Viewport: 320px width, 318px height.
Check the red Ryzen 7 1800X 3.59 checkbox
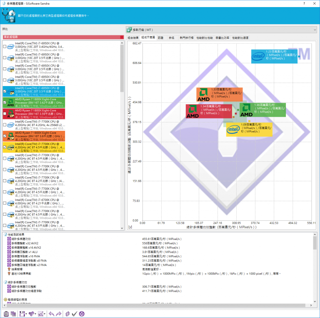[5, 113]
